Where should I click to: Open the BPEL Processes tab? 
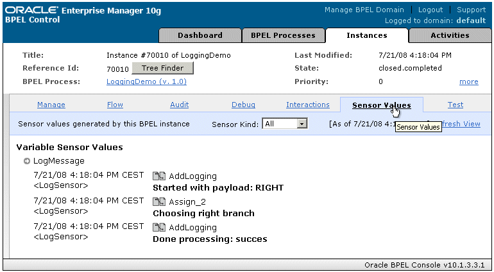(283, 35)
